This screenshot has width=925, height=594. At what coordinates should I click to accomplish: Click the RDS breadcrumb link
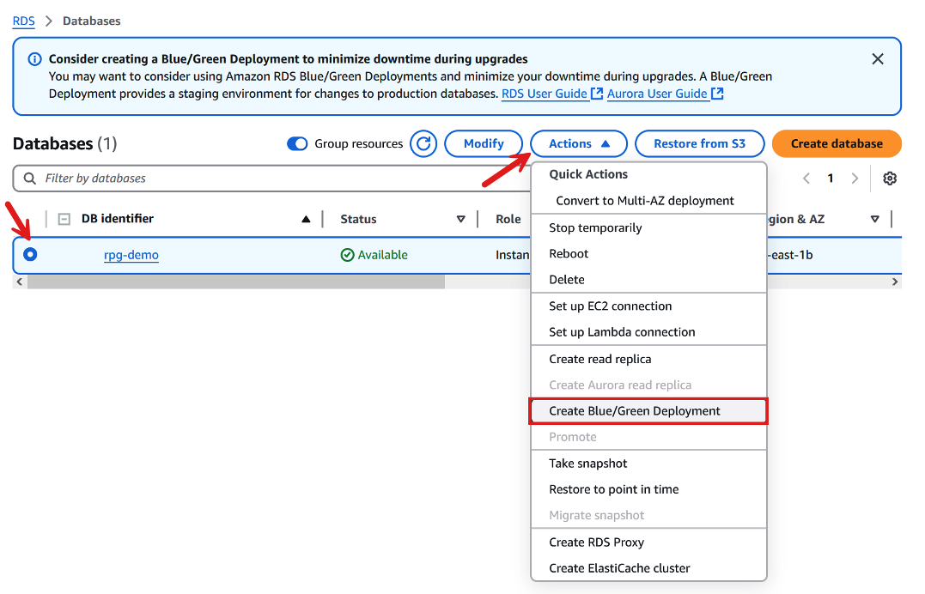tap(23, 21)
